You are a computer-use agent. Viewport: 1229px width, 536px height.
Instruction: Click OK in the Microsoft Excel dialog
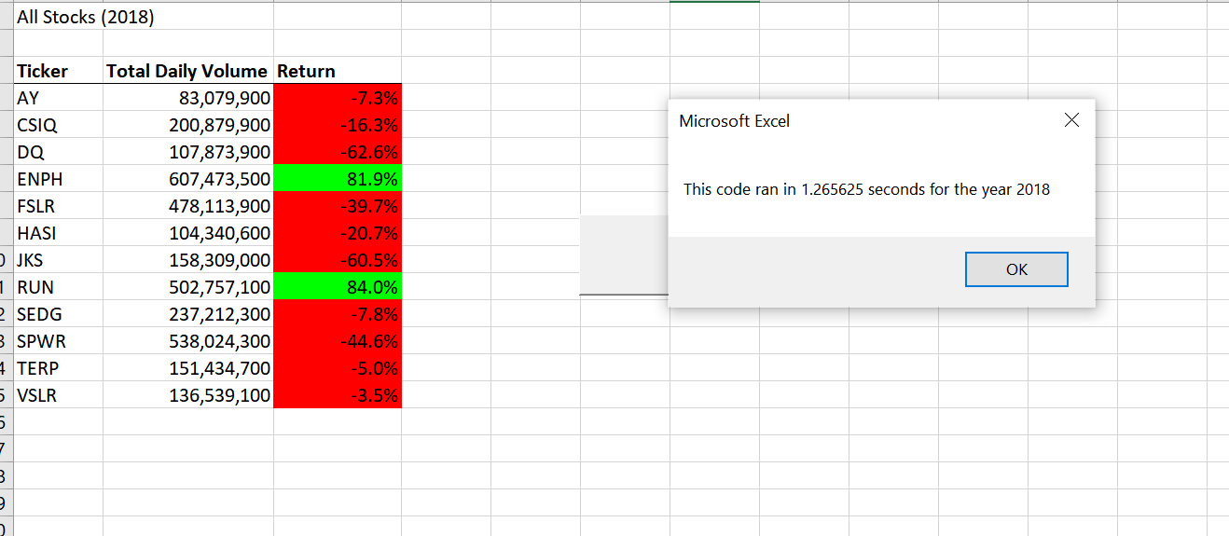[x=1016, y=269]
